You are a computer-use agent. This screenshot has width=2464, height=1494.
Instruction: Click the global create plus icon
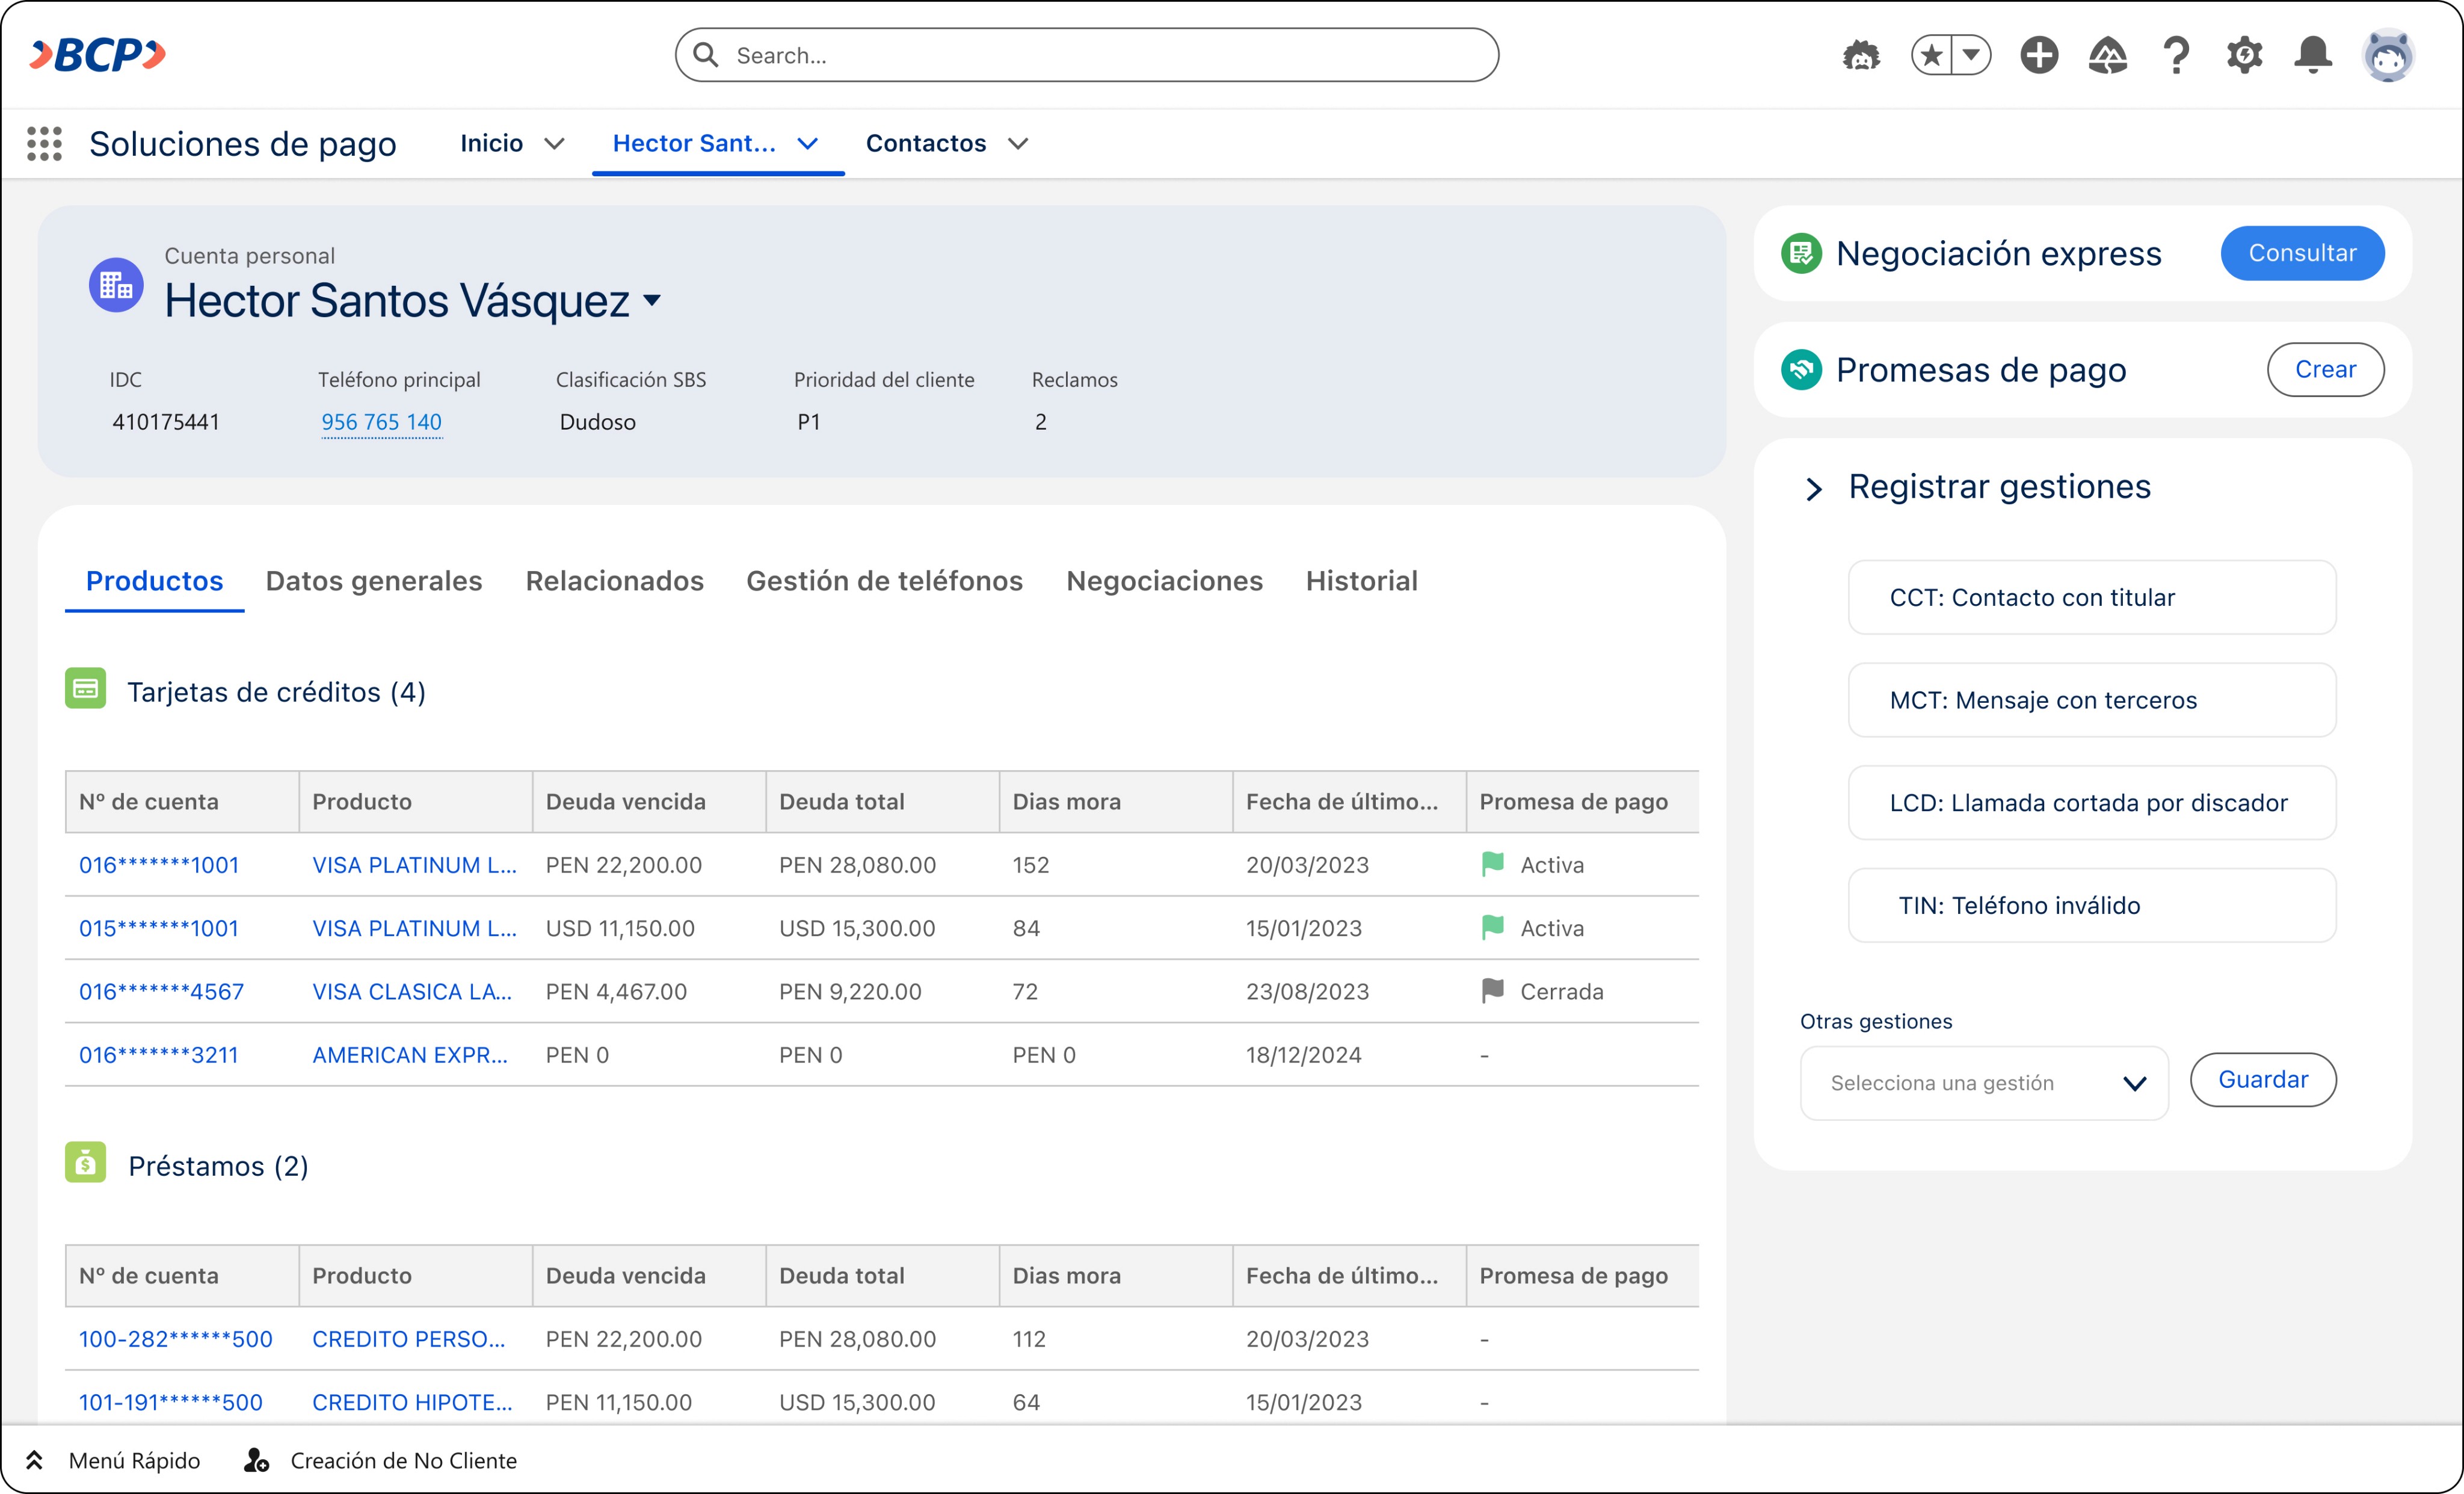(x=2039, y=55)
